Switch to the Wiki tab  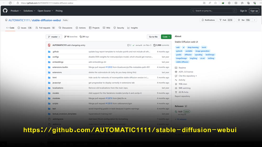click(106, 28)
